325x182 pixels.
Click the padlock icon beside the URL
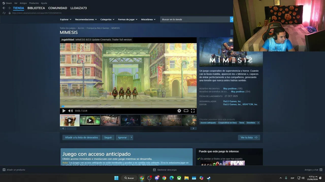[x=10, y=13]
